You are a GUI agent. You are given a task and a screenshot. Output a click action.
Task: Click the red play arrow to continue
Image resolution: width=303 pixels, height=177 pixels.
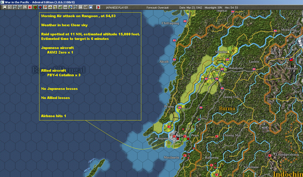point(98,7)
